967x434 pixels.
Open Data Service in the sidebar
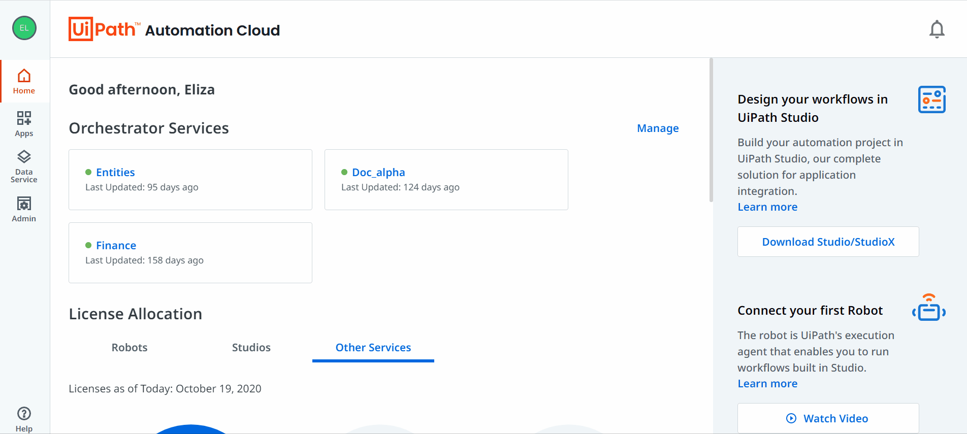(x=24, y=166)
